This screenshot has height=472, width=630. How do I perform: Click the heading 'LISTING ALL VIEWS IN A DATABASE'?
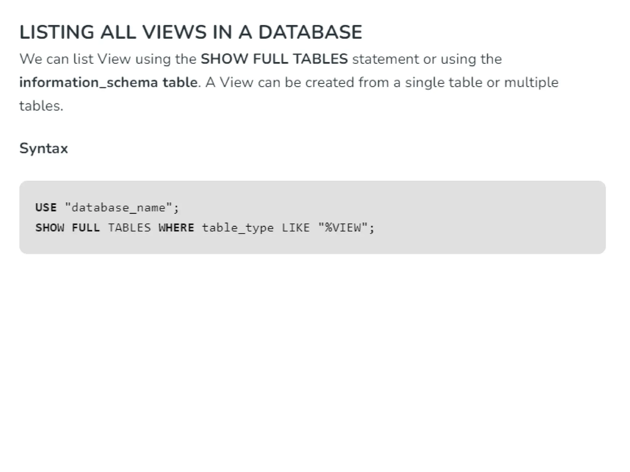point(191,32)
